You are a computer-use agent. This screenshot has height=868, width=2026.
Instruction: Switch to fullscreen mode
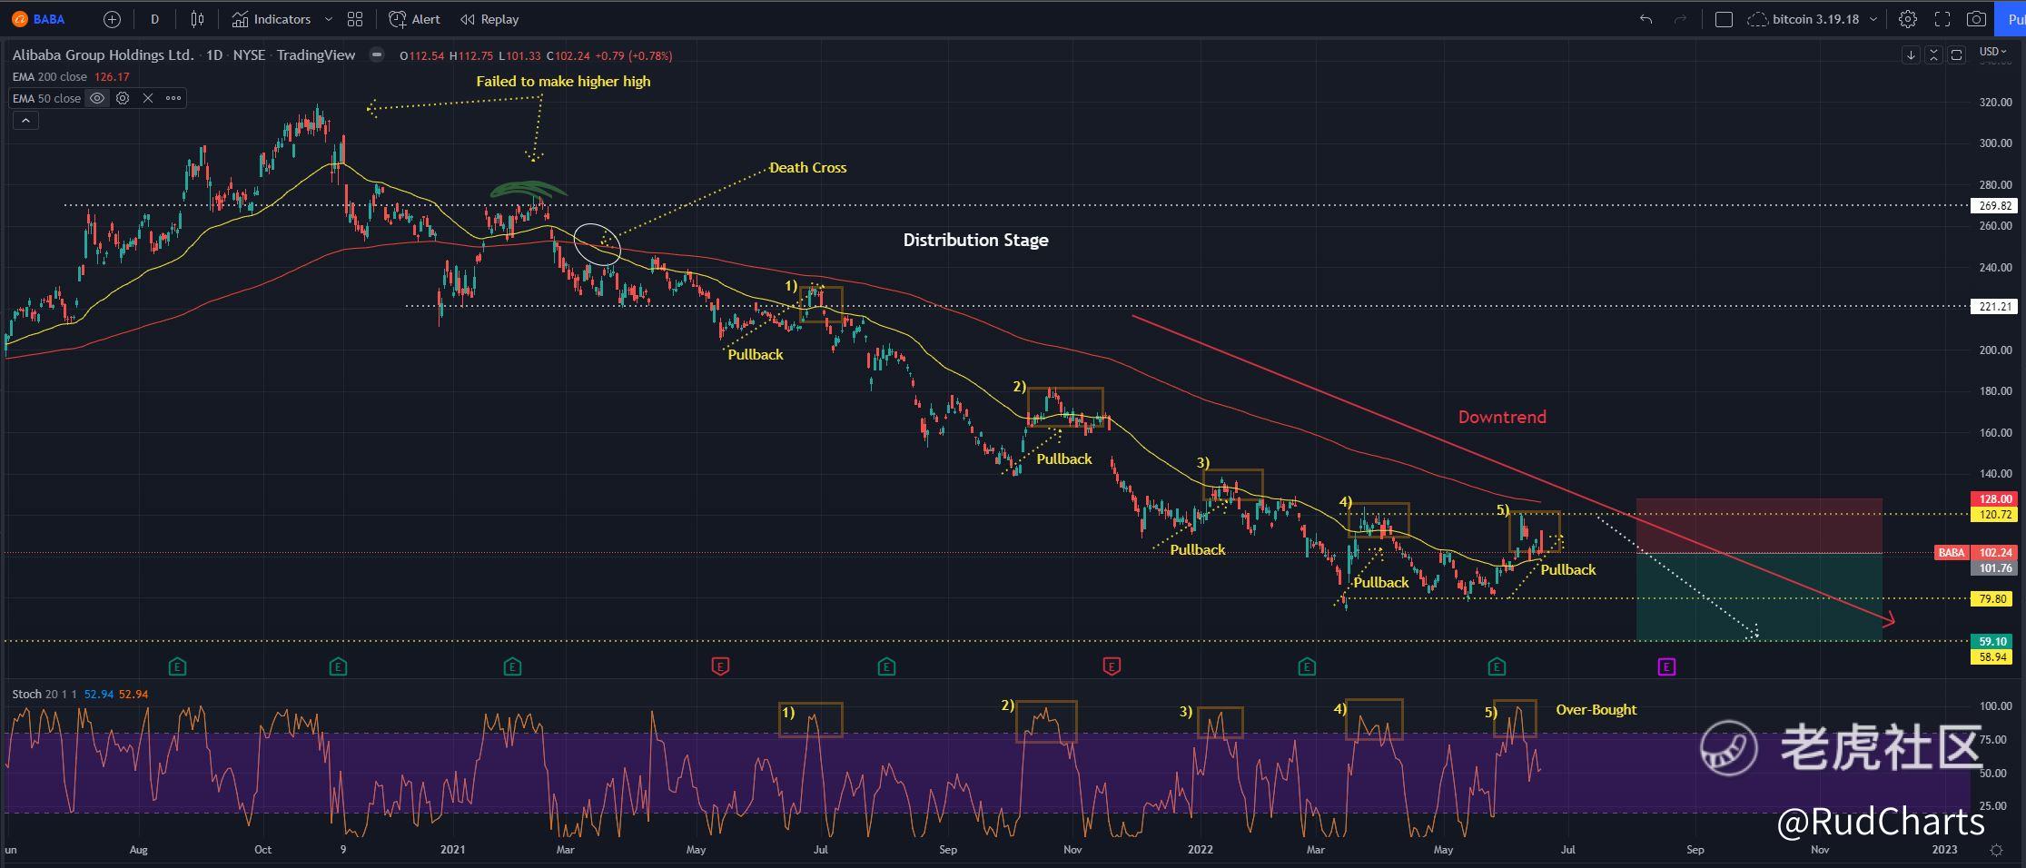(x=1942, y=19)
